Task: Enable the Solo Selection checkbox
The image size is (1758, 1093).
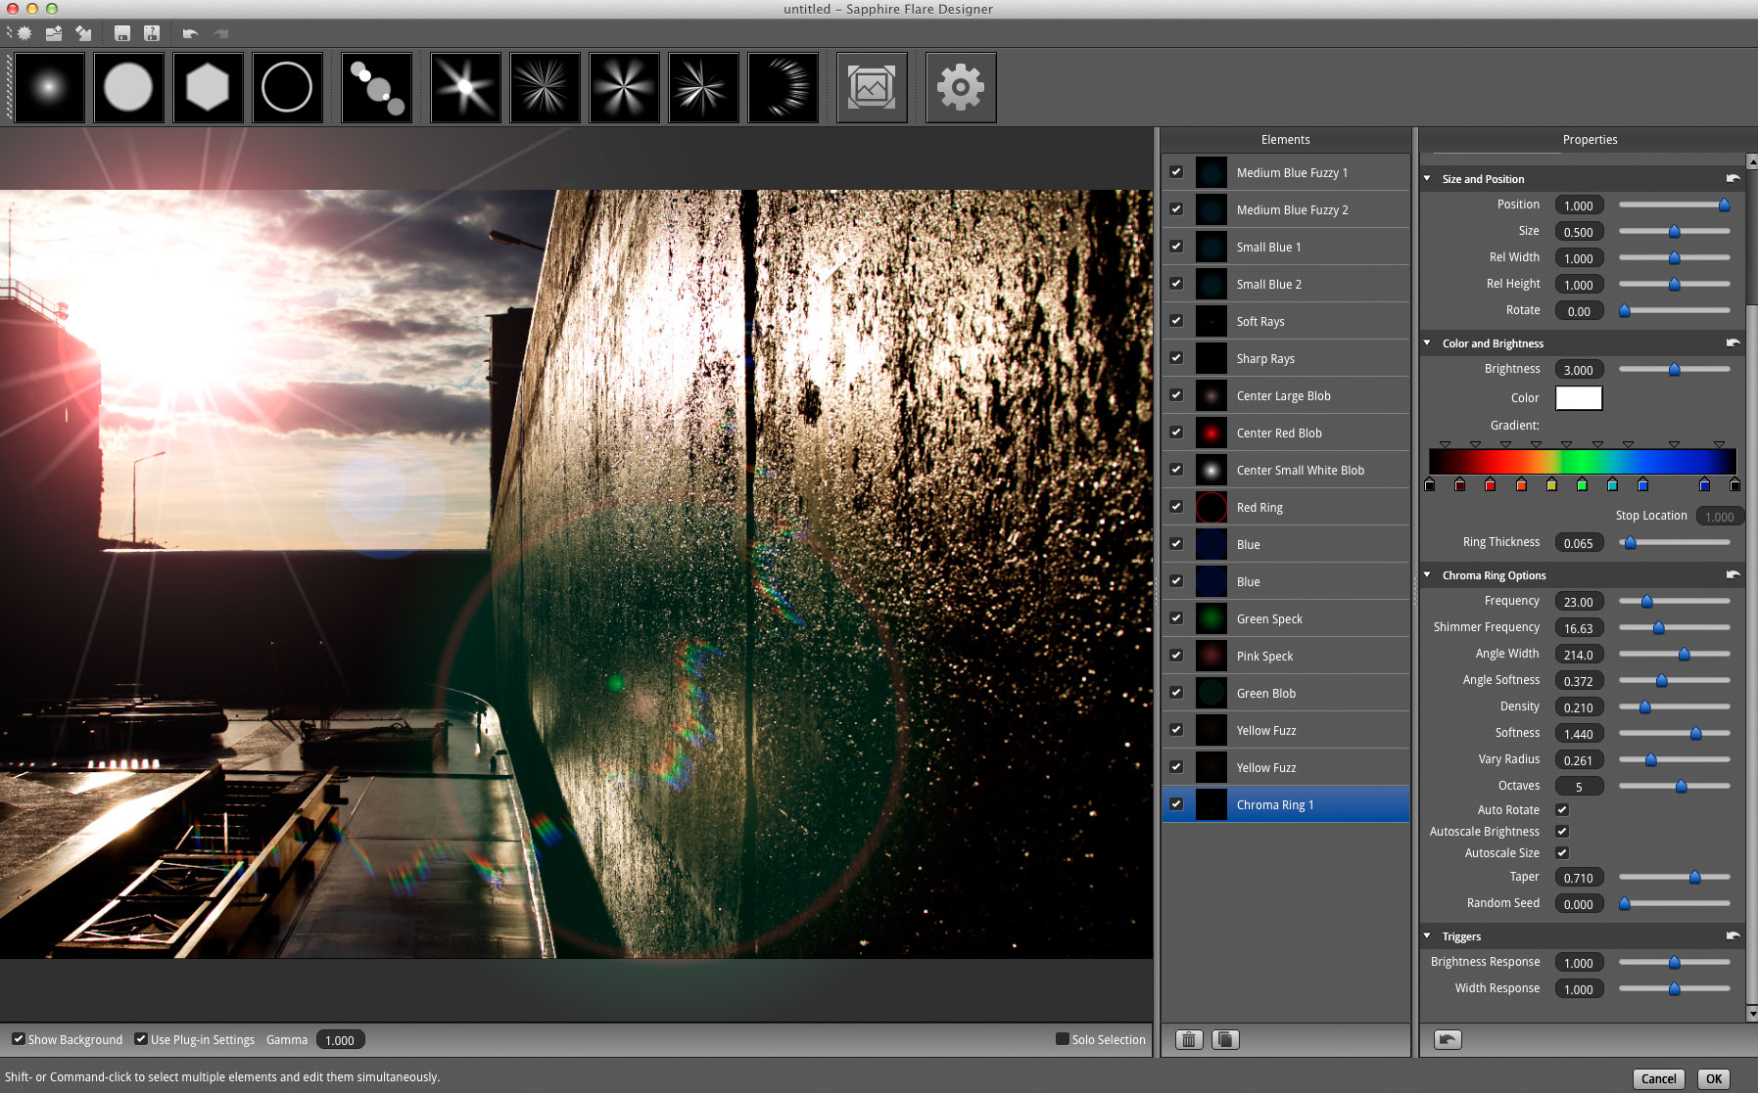Action: (x=1062, y=1039)
